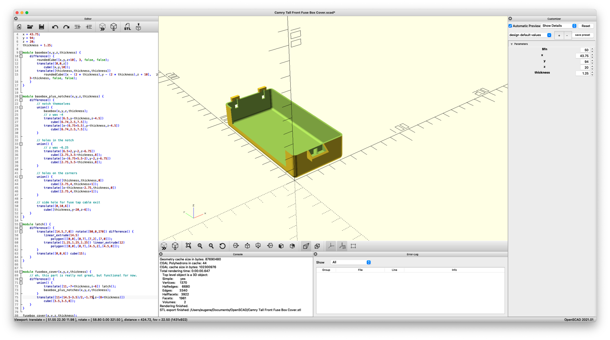
Task: Click the Reset button in Customizer
Action: click(x=586, y=26)
